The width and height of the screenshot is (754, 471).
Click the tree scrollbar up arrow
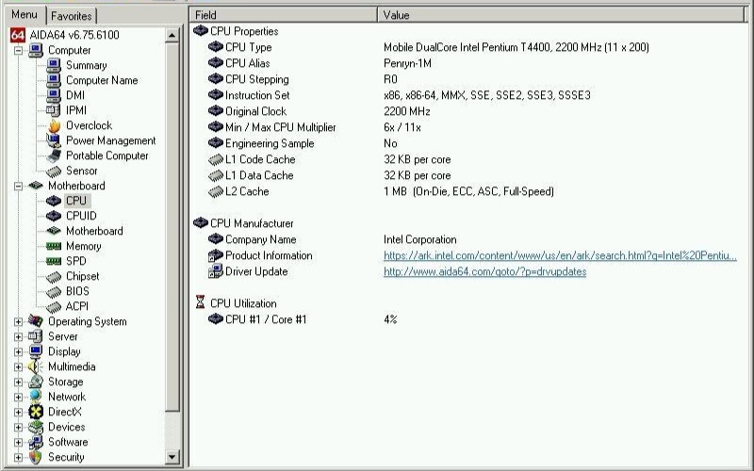172,35
